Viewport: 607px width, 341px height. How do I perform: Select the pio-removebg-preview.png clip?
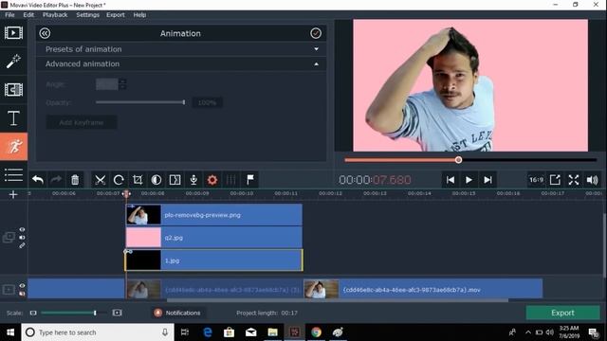click(214, 215)
